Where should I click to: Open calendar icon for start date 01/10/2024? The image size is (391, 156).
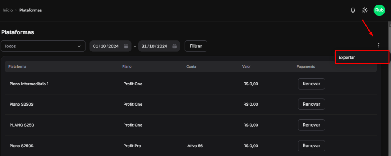pyautogui.click(x=126, y=46)
